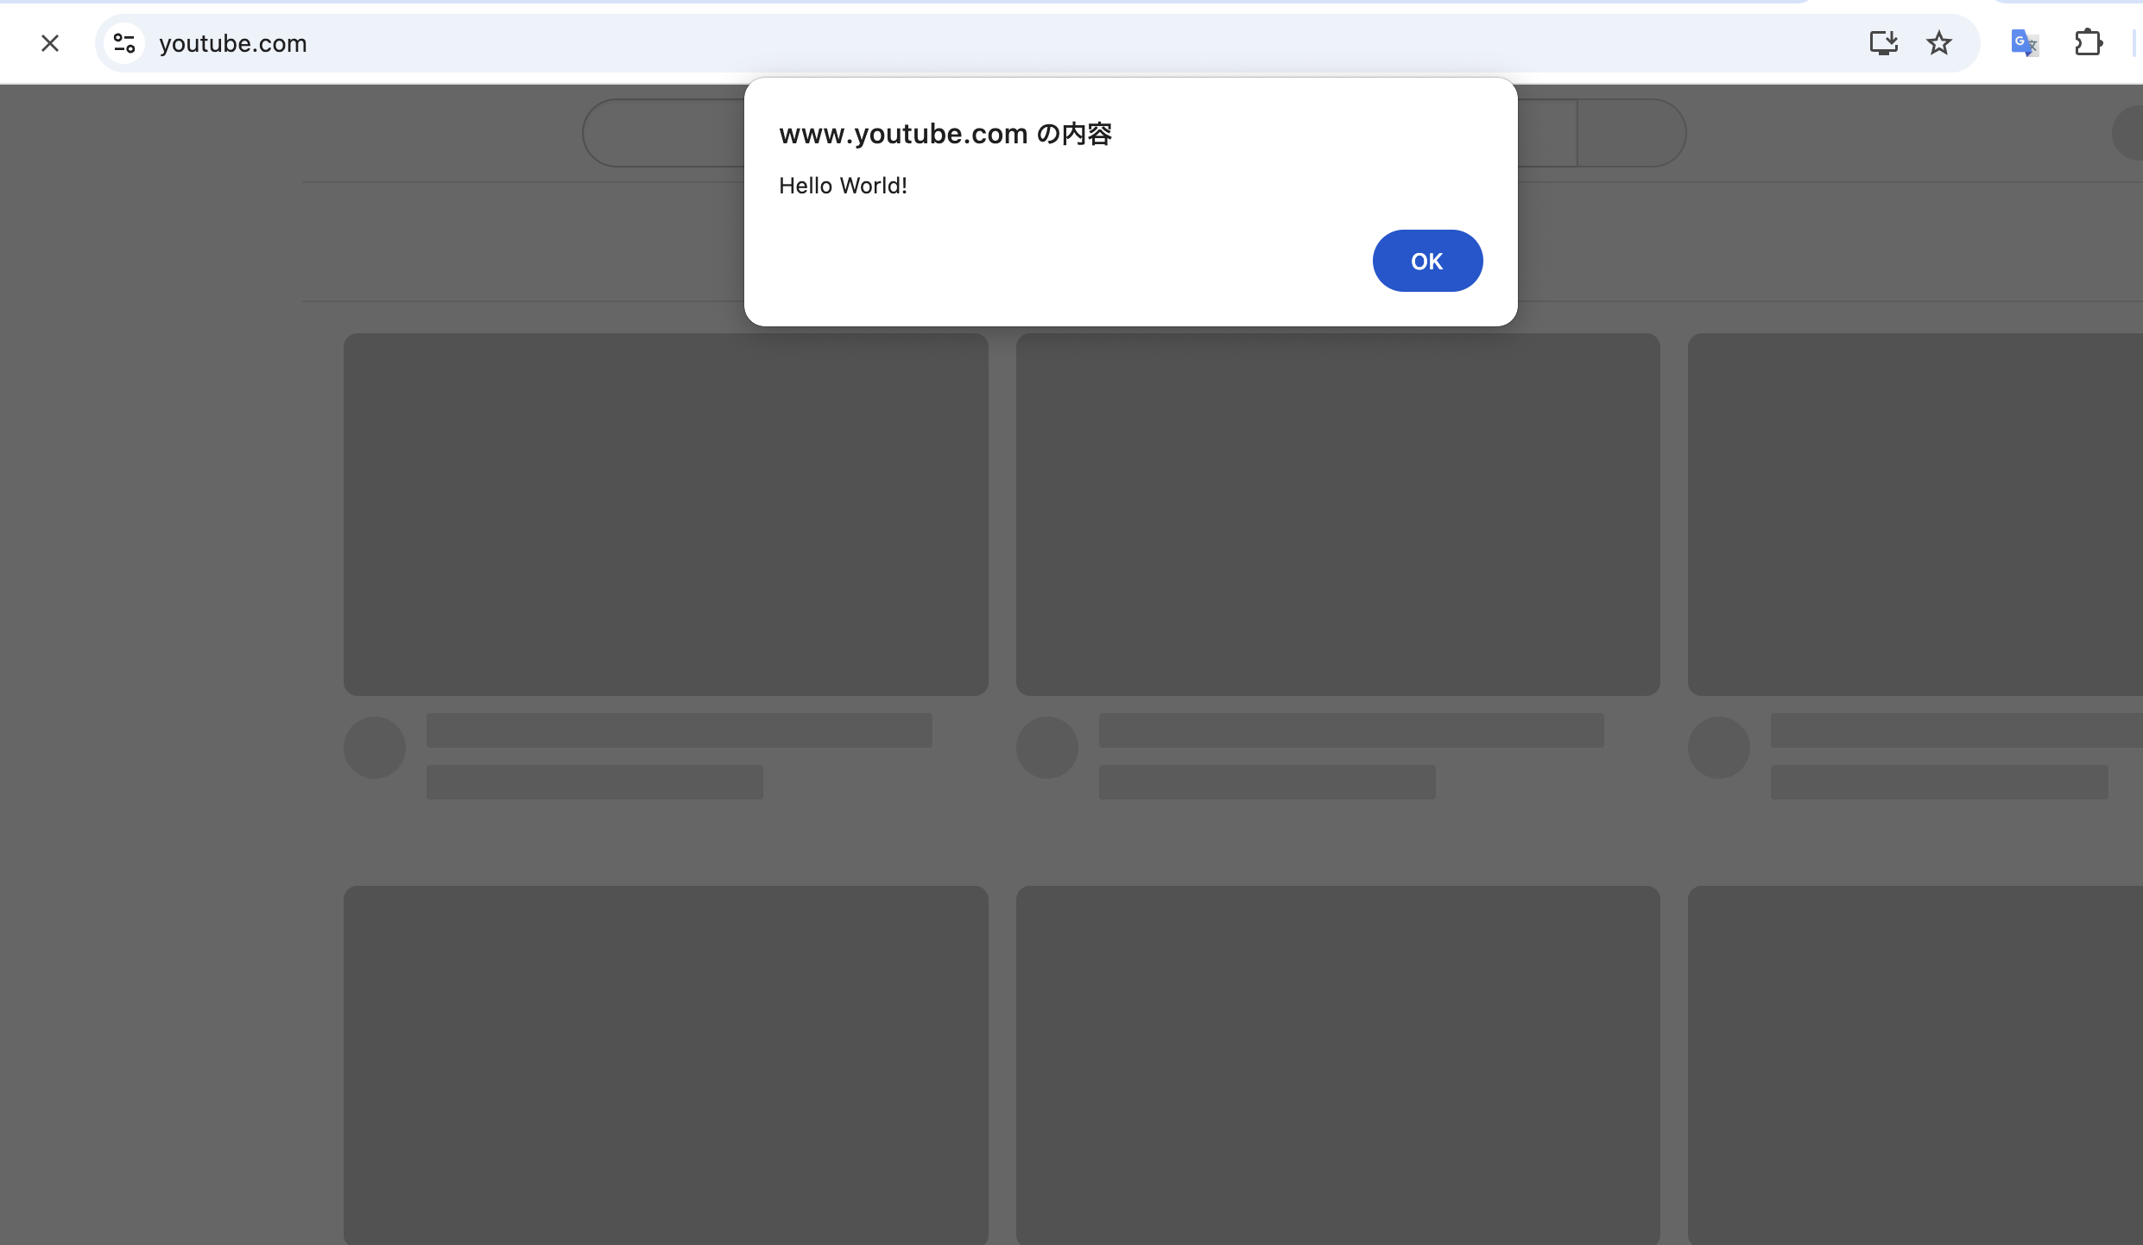The width and height of the screenshot is (2143, 1245).
Task: Click the placeholder avatar under the third video
Action: click(1718, 748)
